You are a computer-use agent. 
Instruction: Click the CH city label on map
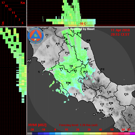[x=100, y=72]
